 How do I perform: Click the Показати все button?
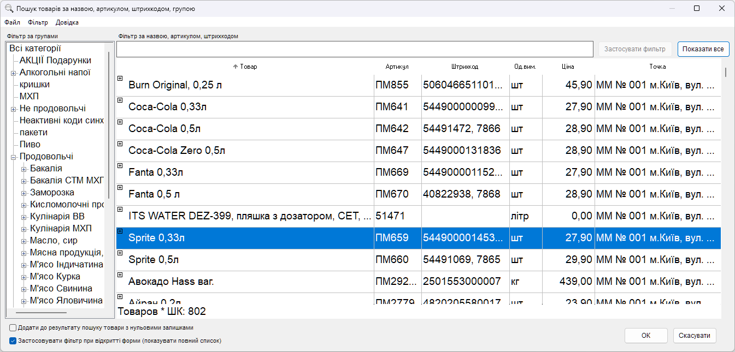[703, 49]
